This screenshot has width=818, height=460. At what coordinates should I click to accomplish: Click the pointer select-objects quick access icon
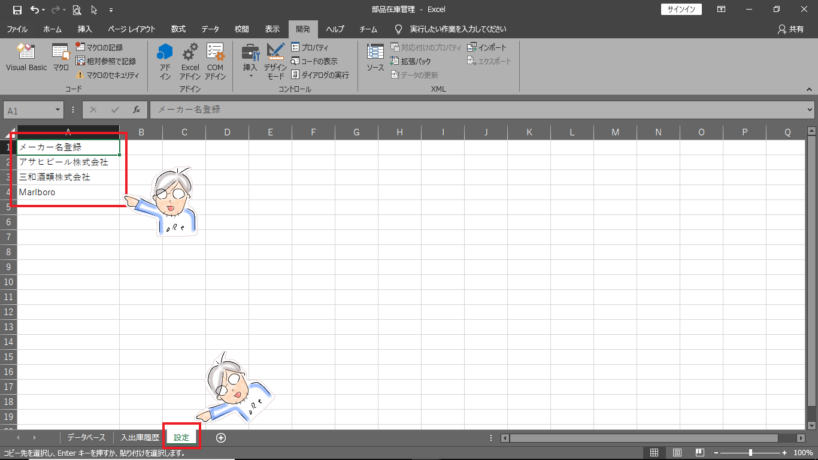[x=94, y=10]
